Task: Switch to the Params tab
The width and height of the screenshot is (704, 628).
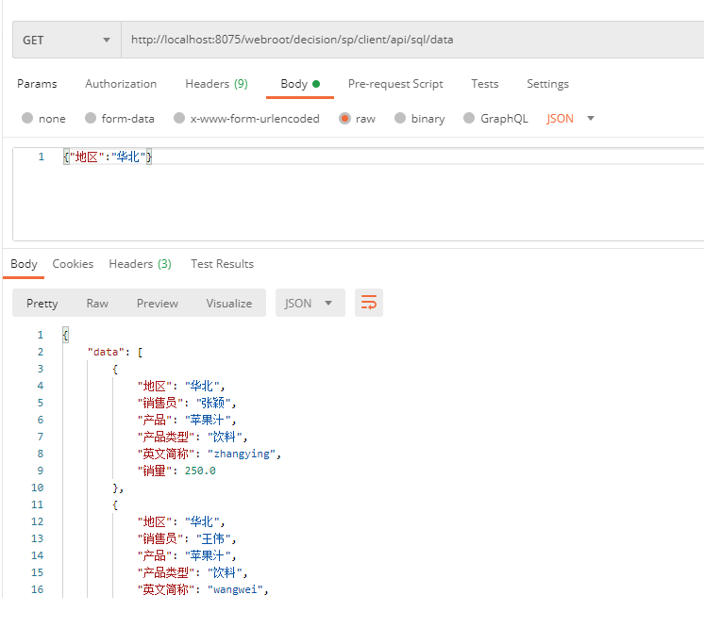Action: [x=37, y=84]
